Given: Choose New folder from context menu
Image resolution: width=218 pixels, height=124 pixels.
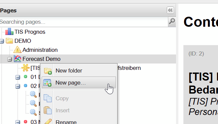Looking at the screenshot, I should 79,71.
